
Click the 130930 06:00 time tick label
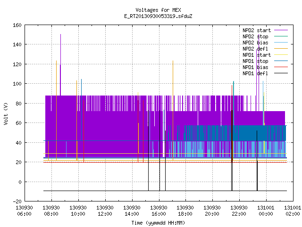pyautogui.click(x=24, y=211)
